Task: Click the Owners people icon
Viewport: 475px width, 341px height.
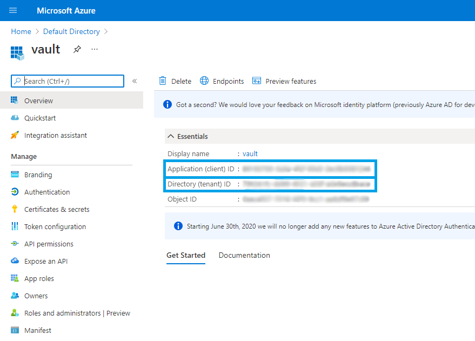Action: pos(15,295)
